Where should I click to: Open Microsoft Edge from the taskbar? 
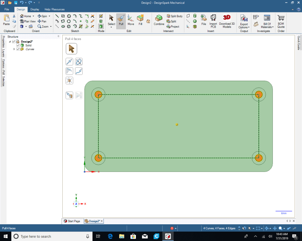coord(110,236)
